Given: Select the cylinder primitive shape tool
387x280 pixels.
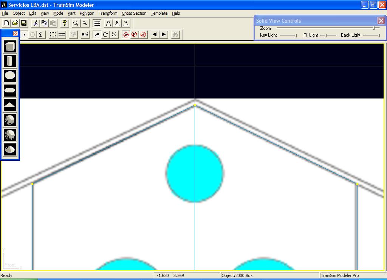Looking at the screenshot, I should click(x=10, y=61).
